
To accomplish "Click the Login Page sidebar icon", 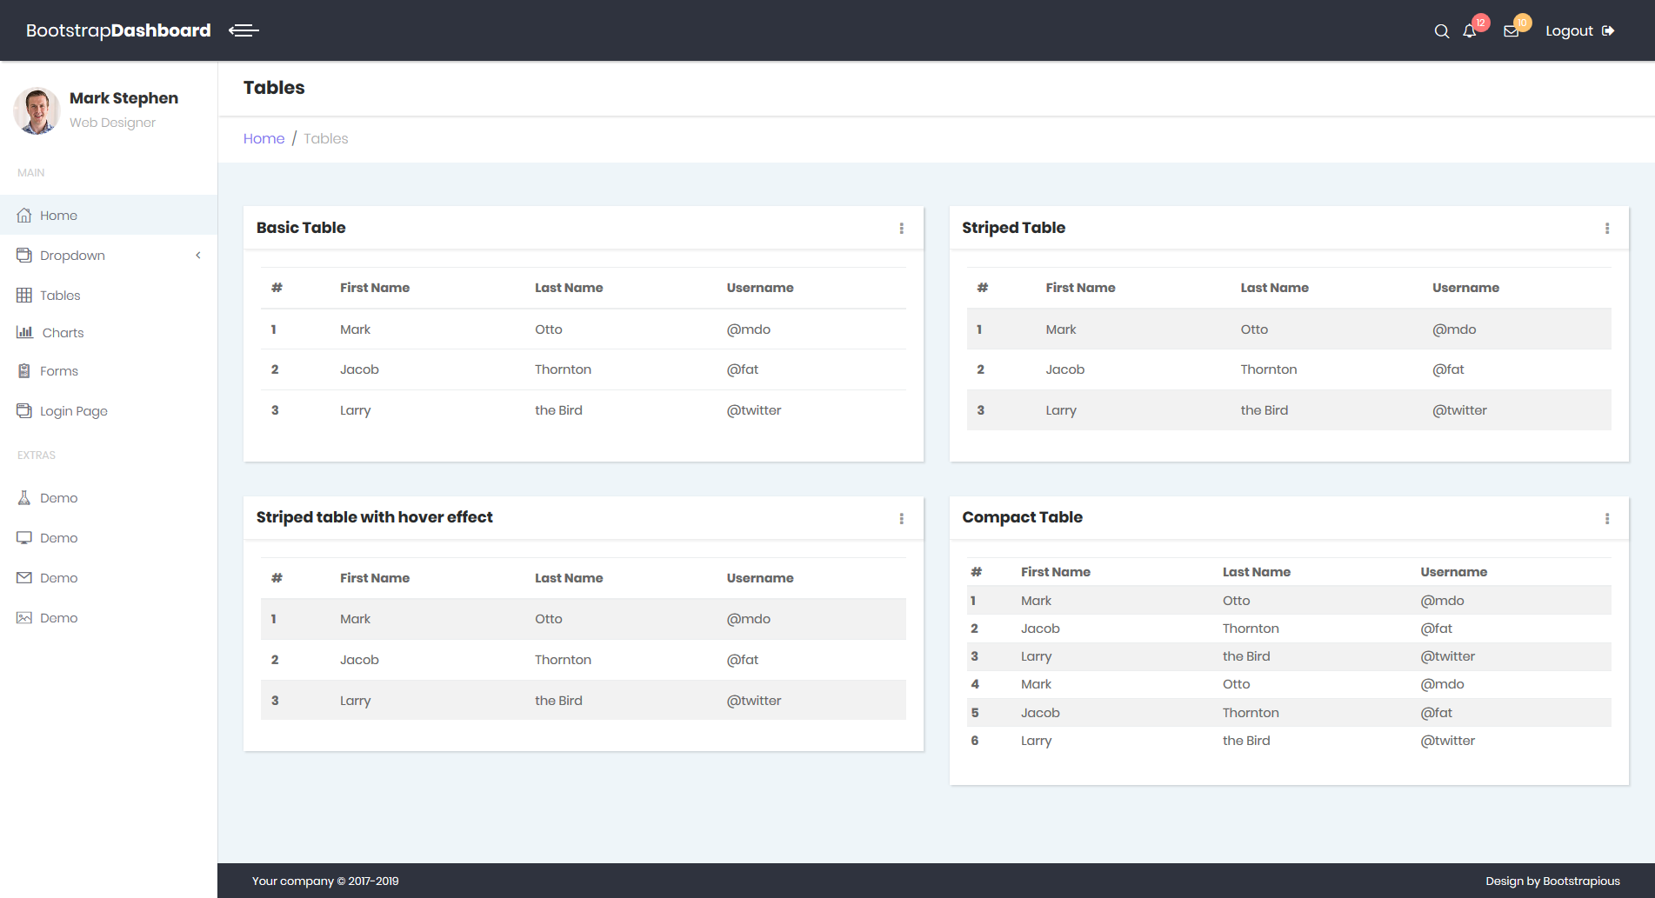I will (24, 411).
